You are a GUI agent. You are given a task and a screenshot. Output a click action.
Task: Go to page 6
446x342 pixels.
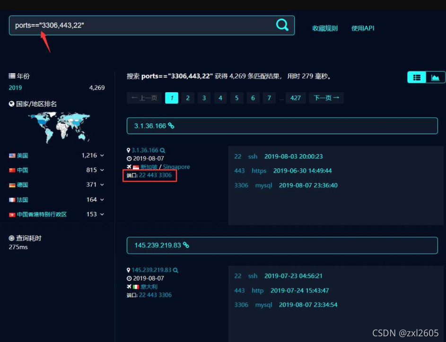(x=253, y=98)
